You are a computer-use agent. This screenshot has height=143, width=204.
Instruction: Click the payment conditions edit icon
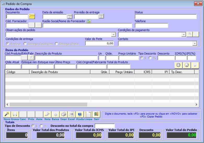click(x=190, y=34)
